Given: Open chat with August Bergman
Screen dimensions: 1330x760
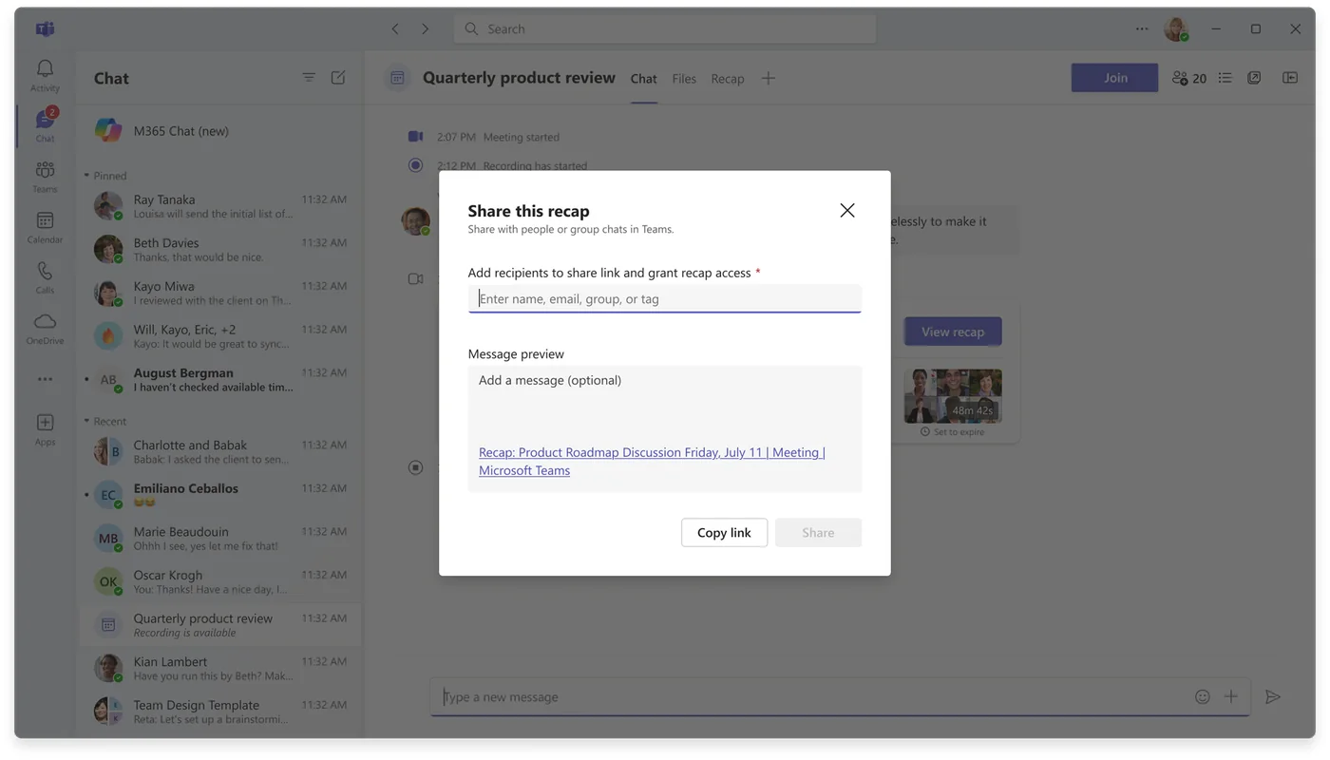Looking at the screenshot, I should (220, 379).
